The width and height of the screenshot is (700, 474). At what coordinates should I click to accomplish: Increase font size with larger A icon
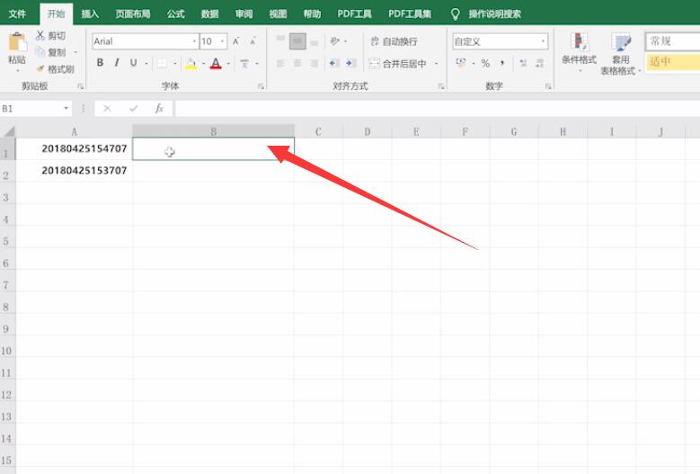click(236, 41)
